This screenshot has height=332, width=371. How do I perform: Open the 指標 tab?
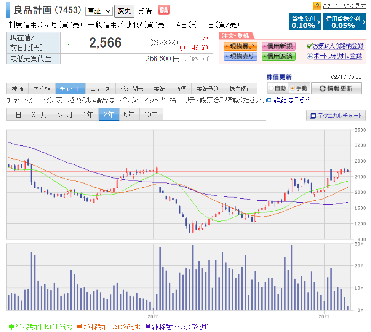(x=181, y=89)
